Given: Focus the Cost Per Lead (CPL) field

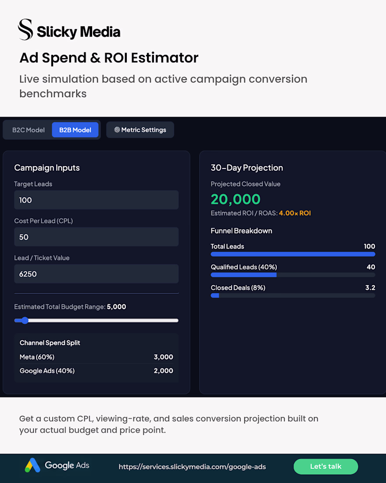Looking at the screenshot, I should click(x=96, y=237).
